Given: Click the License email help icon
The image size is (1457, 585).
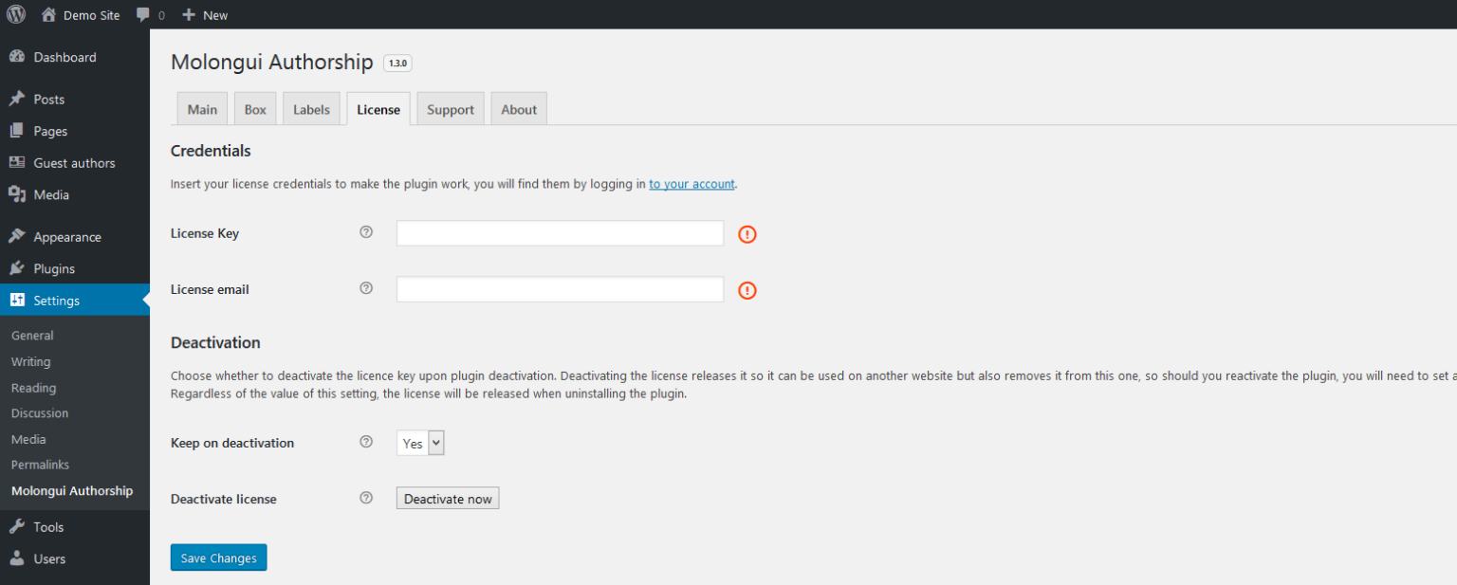Looking at the screenshot, I should (x=366, y=288).
